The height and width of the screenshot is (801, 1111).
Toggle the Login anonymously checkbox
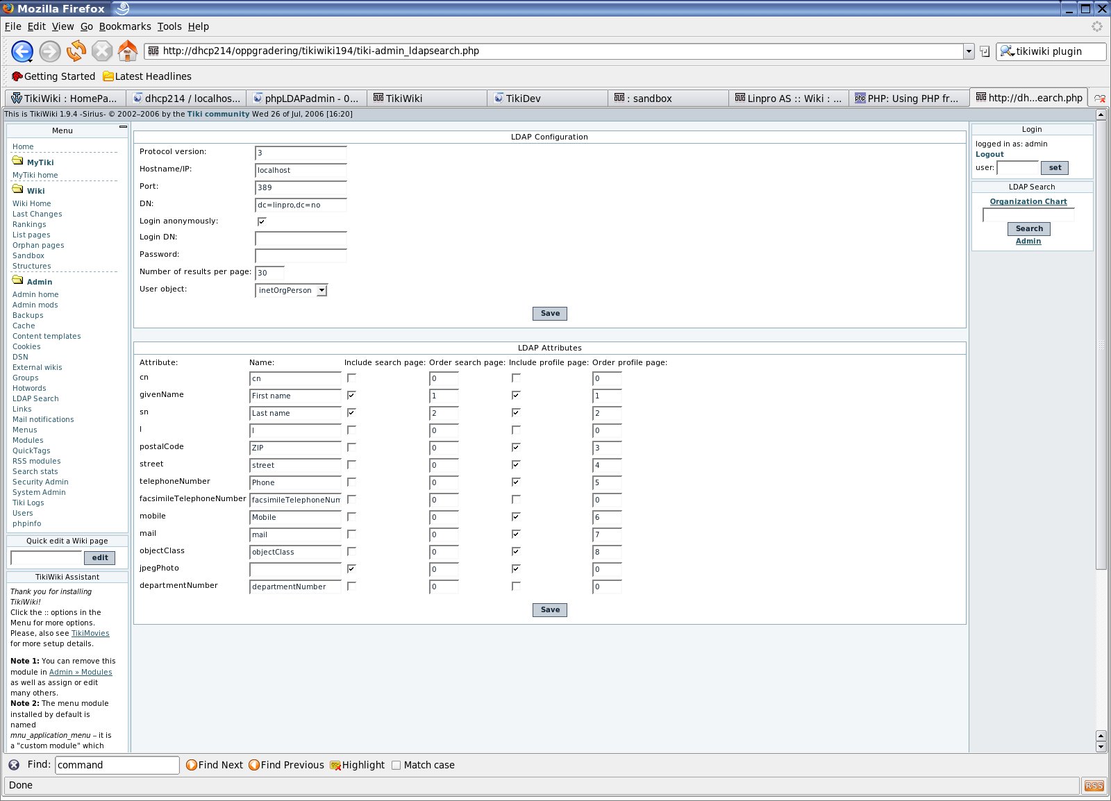coord(262,221)
